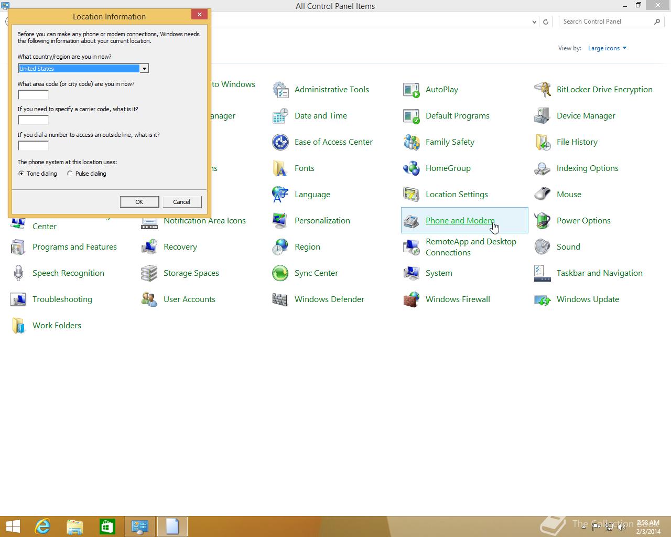This screenshot has width=671, height=537.
Task: Focus the area code input field
Action: [33, 95]
